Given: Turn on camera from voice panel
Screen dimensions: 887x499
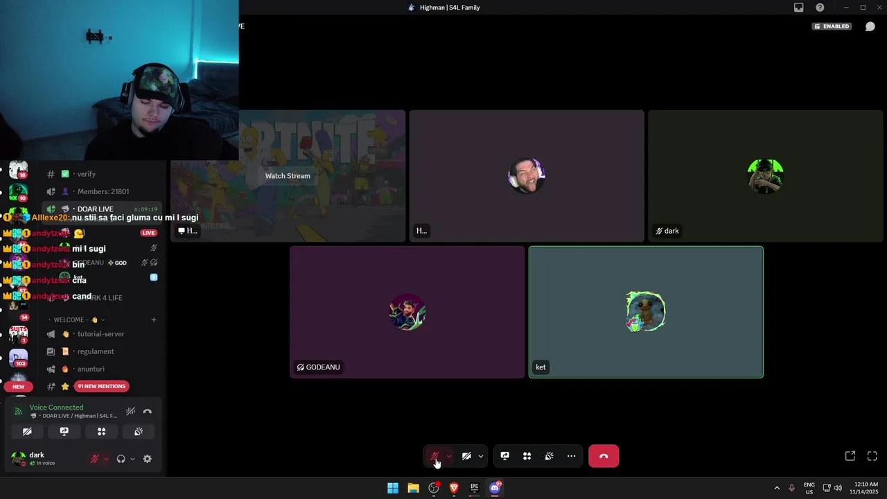Looking at the screenshot, I should coord(27,431).
